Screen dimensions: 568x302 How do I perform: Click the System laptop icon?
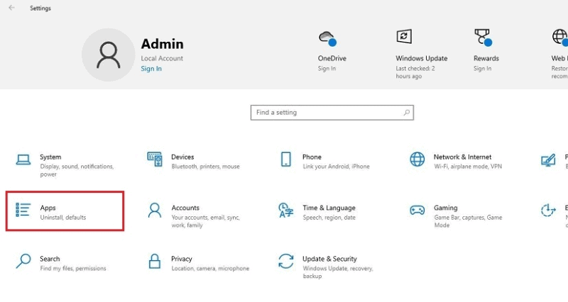pos(23,160)
